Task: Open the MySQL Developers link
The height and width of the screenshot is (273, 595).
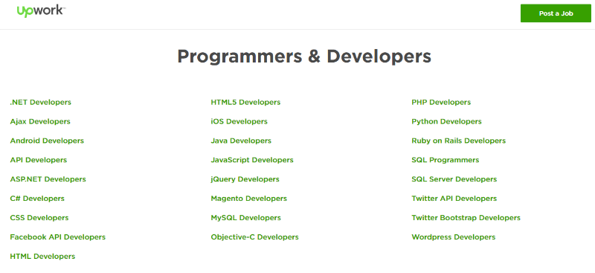Action: [246, 218]
